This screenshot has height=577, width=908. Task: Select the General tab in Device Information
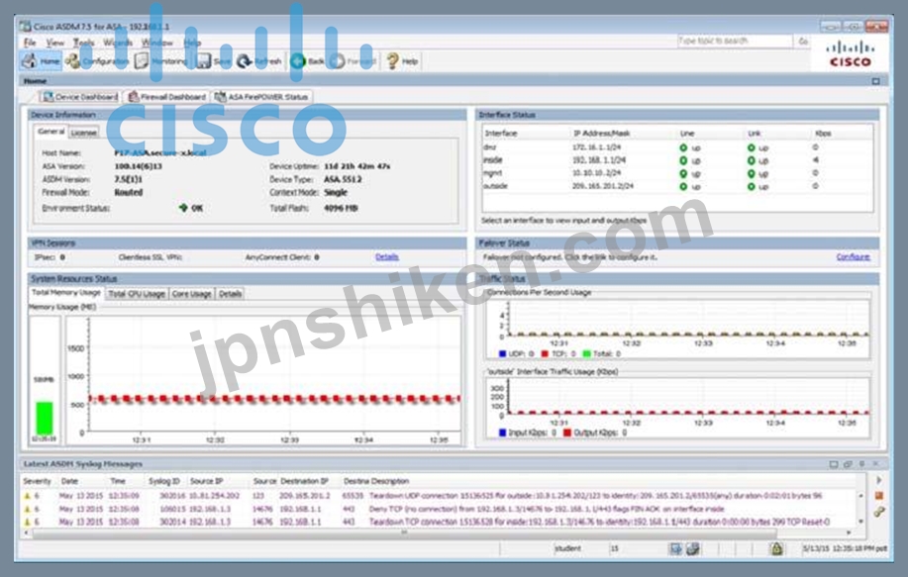pyautogui.click(x=50, y=132)
